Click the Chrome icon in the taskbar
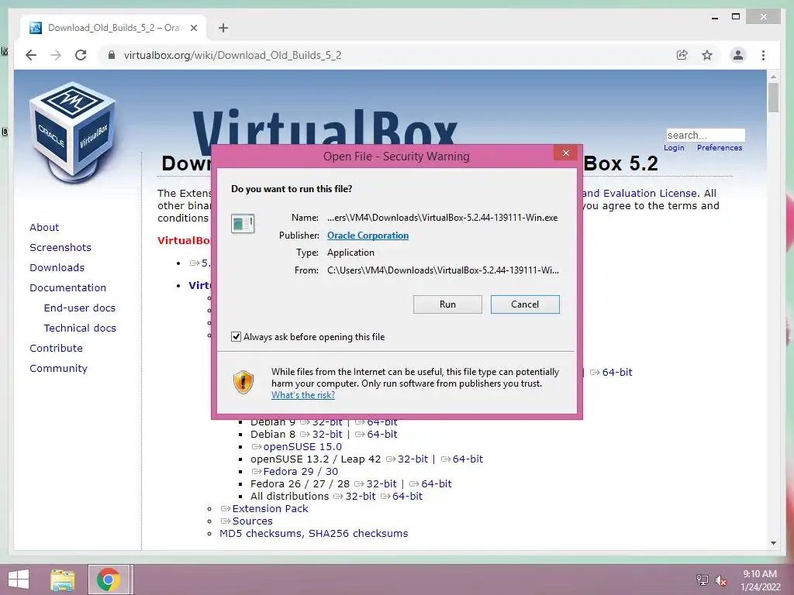This screenshot has height=595, width=794. click(x=109, y=580)
